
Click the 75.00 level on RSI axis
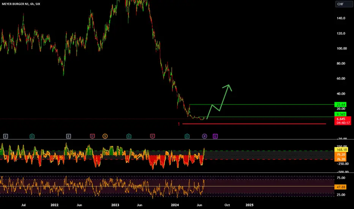[x=341, y=178]
